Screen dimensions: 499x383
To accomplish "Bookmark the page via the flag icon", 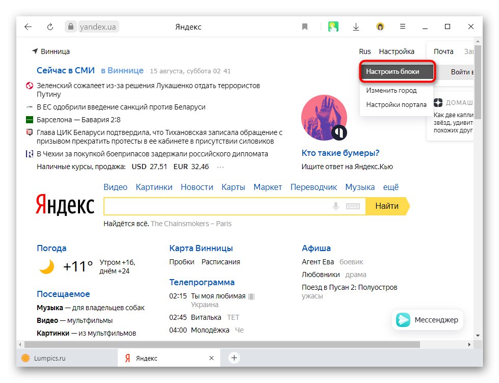I will click(x=304, y=26).
